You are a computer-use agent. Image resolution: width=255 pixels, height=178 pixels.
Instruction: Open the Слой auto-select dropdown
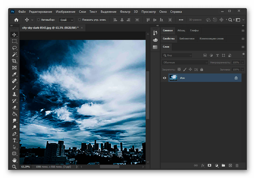pos(66,20)
